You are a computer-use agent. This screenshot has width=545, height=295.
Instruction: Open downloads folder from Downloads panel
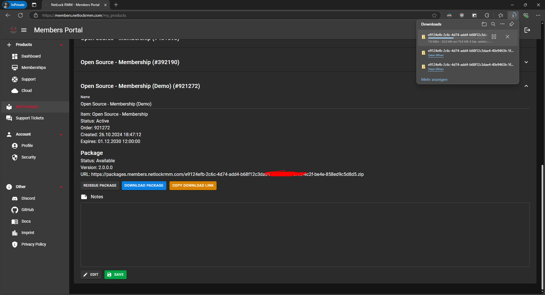pyautogui.click(x=484, y=24)
